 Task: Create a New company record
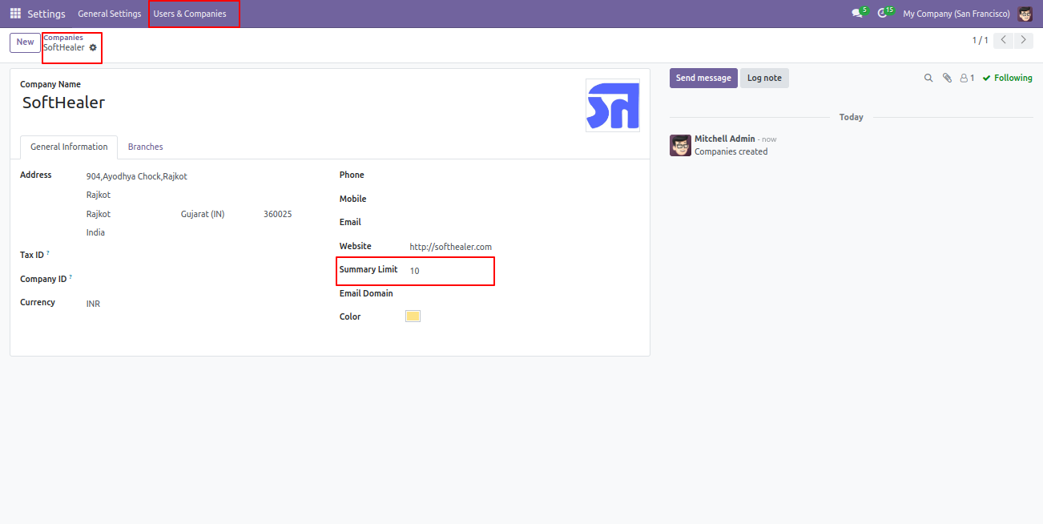click(x=25, y=42)
